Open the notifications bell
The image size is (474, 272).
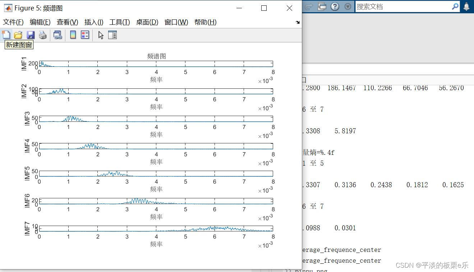point(466,6)
